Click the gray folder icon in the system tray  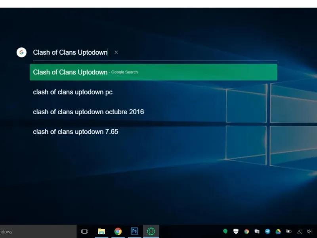pyautogui.click(x=257, y=231)
